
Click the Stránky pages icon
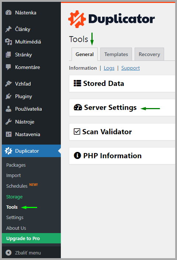pos(8,55)
